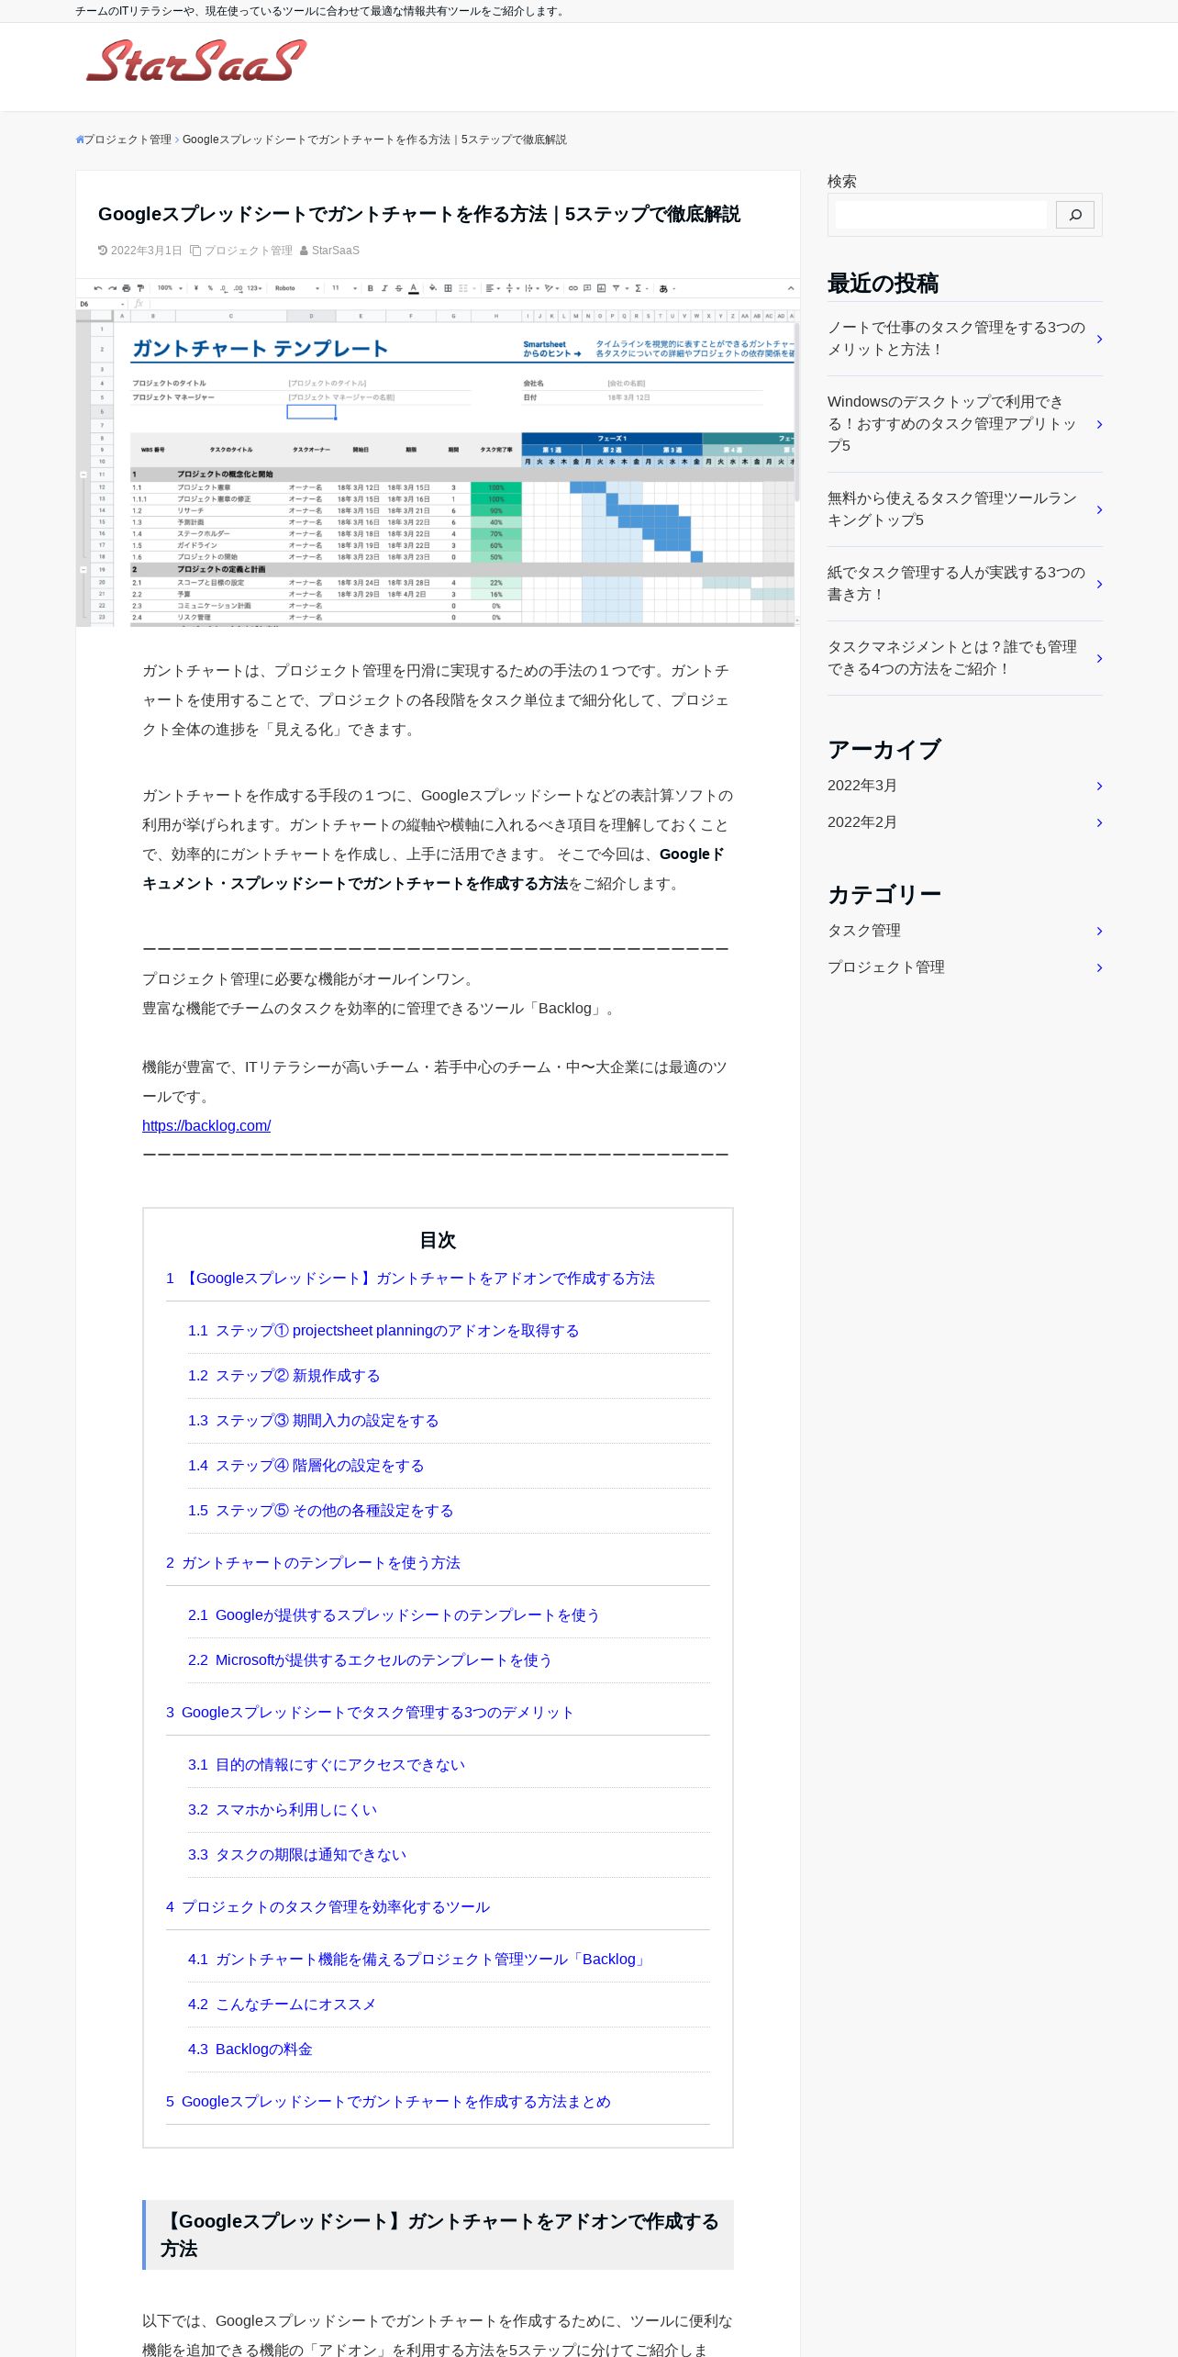Jump to 3.3 タスクの期限は通知できない
The image size is (1178, 2357).
[296, 1855]
